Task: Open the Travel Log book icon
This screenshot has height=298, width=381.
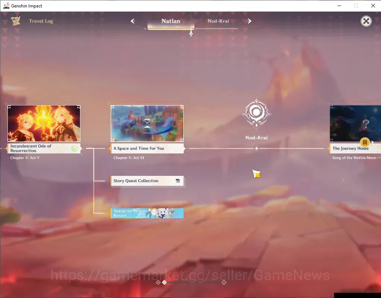Action: [16, 21]
